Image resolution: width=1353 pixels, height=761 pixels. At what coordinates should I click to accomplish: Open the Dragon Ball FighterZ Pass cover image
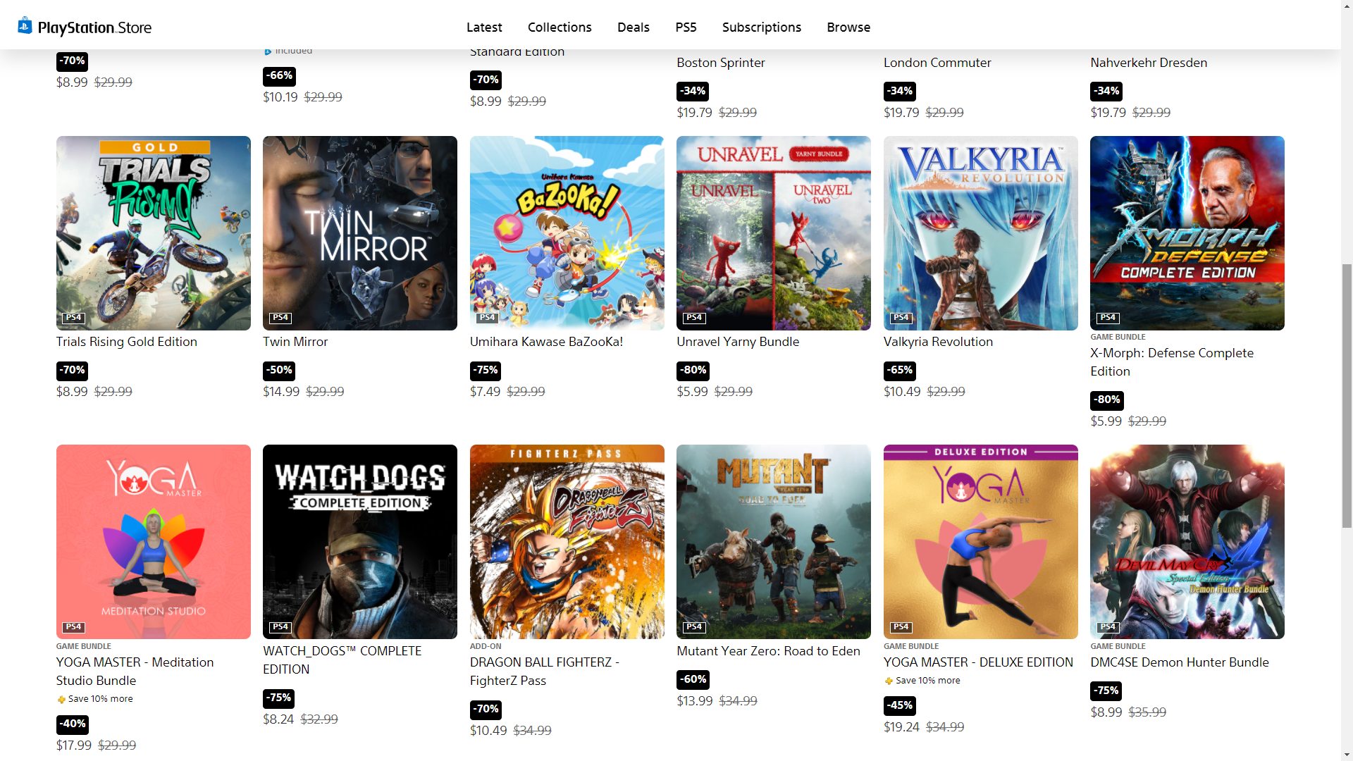click(567, 542)
